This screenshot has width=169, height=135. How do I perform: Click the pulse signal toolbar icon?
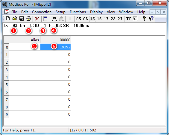[x=70, y=19]
